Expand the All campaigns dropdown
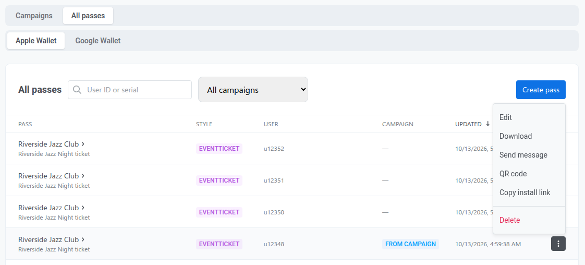 coord(253,90)
